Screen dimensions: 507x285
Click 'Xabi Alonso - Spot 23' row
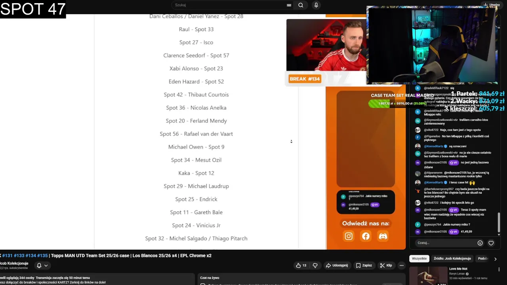[196, 68]
